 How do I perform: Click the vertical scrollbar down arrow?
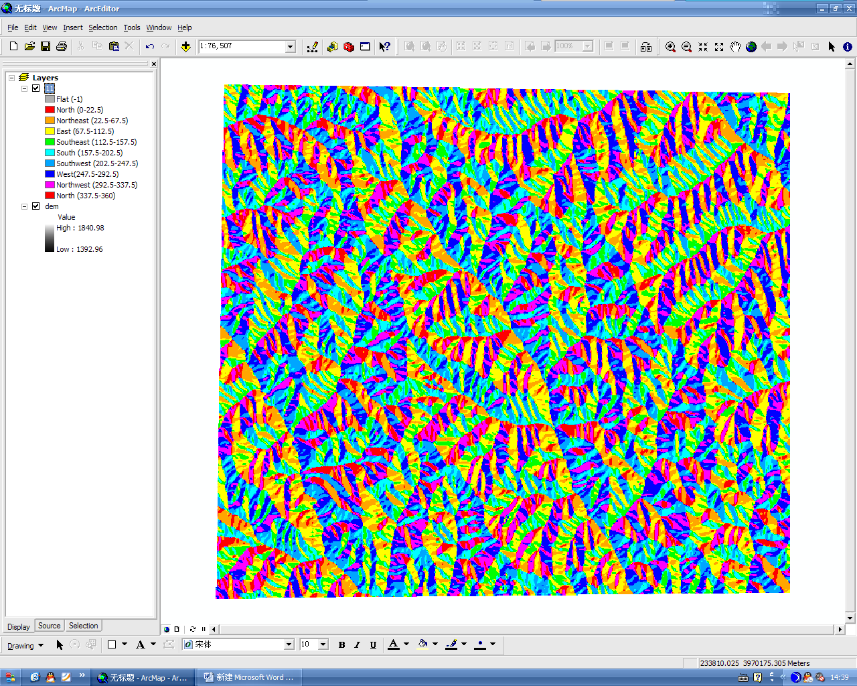click(850, 618)
